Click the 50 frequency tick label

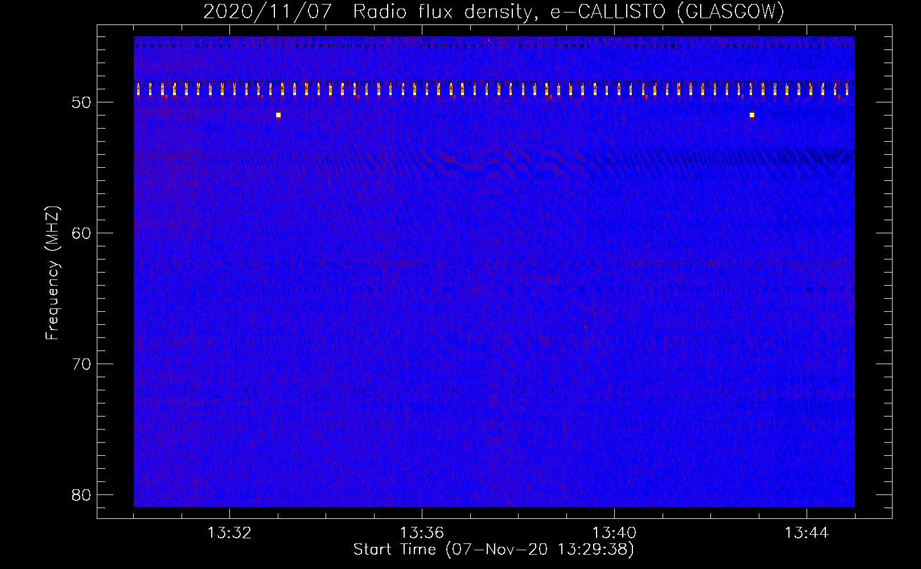point(82,102)
